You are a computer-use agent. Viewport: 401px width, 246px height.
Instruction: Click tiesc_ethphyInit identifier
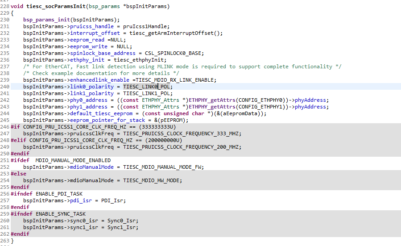click(139, 60)
